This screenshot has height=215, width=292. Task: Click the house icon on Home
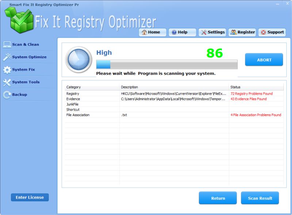[x=145, y=32]
